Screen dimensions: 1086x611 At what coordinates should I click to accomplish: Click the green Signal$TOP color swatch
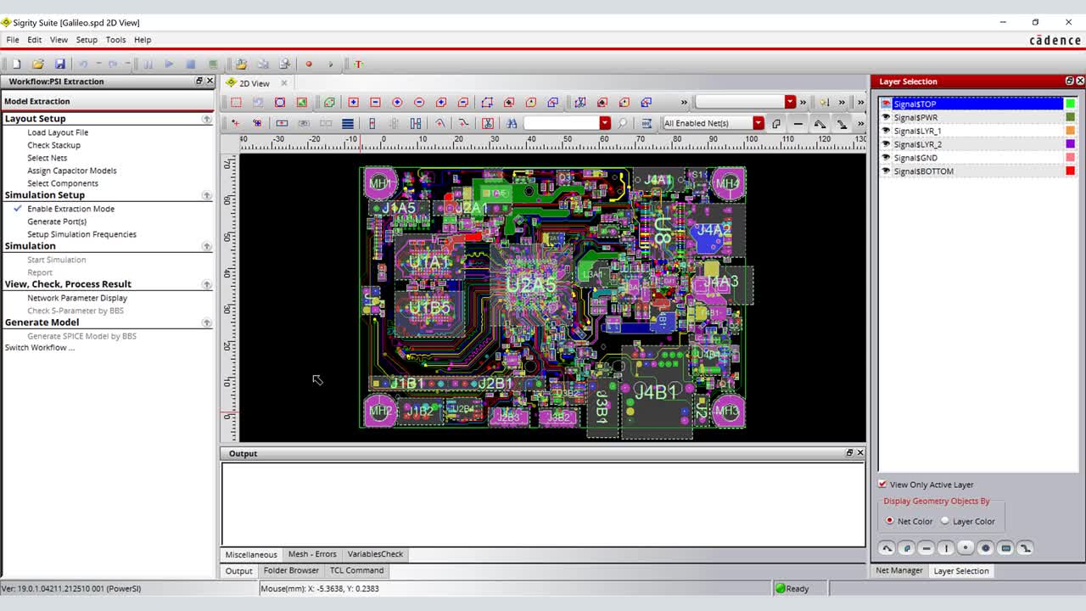click(1070, 104)
